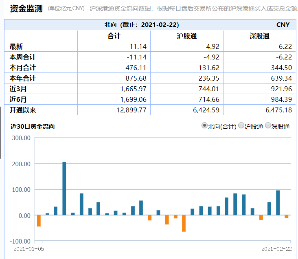The image size is (298, 259).
Task: Click the 476.11 monthly total cell
Action: pos(114,68)
